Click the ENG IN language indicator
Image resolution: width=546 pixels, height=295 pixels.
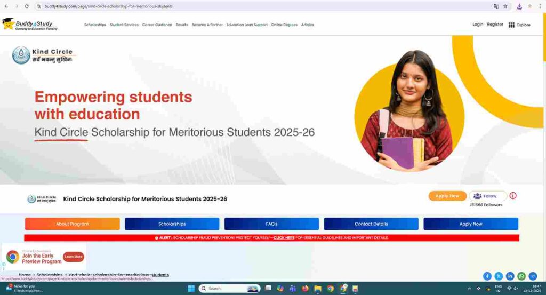(x=499, y=289)
